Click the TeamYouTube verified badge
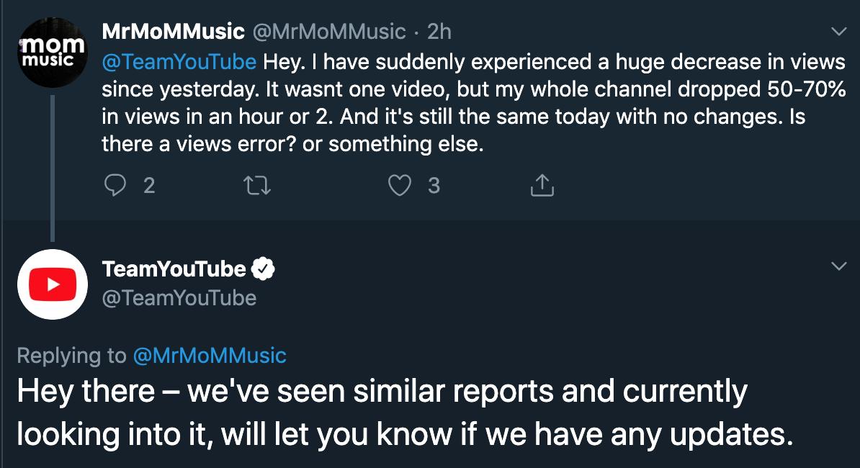Screen dimensions: 860x468 tap(264, 269)
